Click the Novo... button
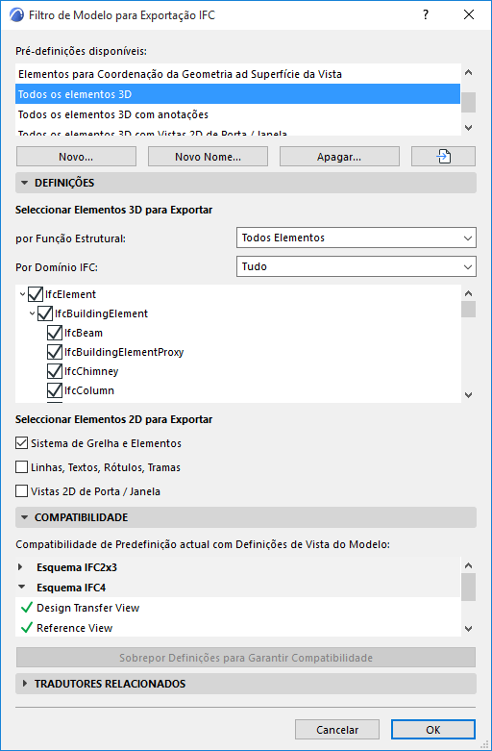 pos(76,157)
